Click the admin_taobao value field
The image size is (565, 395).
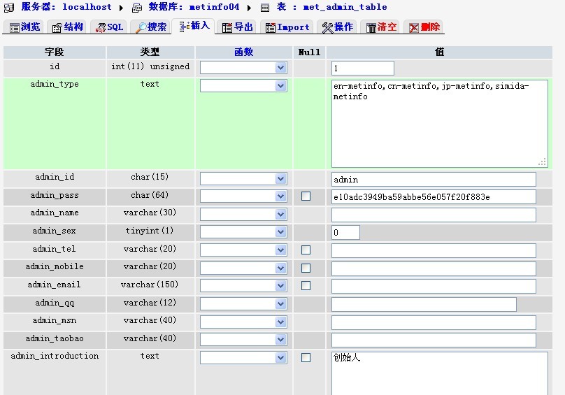pos(434,340)
